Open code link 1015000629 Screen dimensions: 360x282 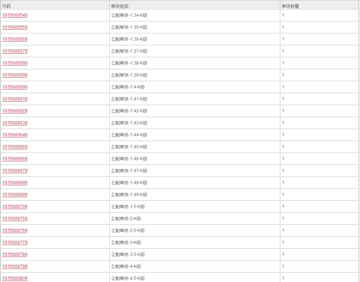click(15, 111)
